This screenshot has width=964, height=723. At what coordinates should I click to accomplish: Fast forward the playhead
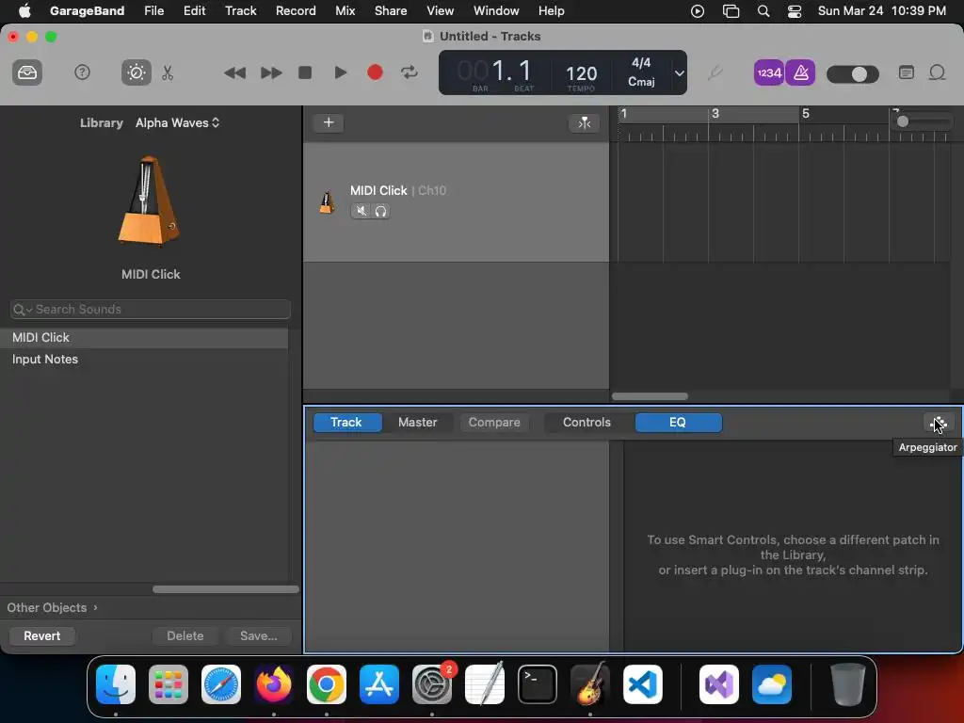click(x=271, y=72)
